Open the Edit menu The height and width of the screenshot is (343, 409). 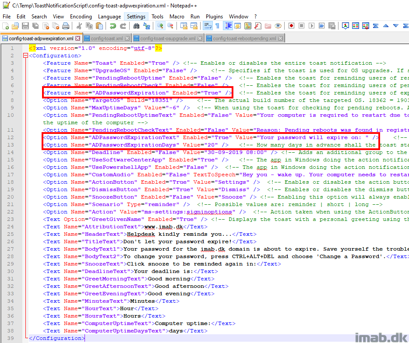click(x=21, y=17)
